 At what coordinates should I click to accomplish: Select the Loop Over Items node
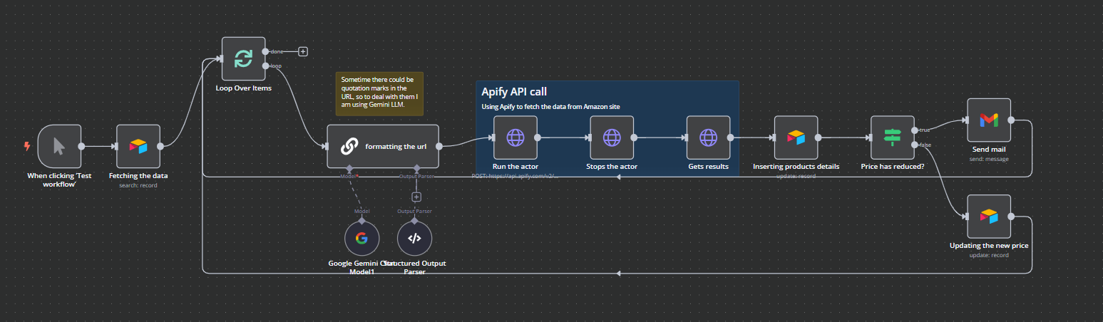coord(243,58)
